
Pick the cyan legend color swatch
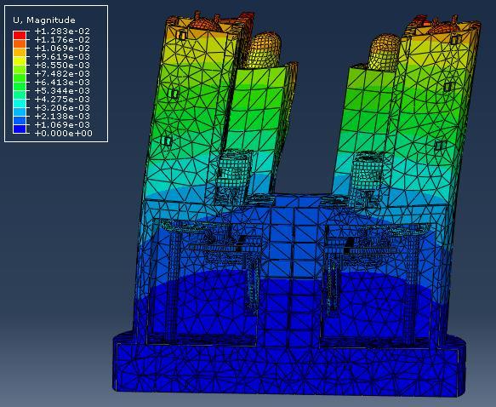[x=20, y=104]
